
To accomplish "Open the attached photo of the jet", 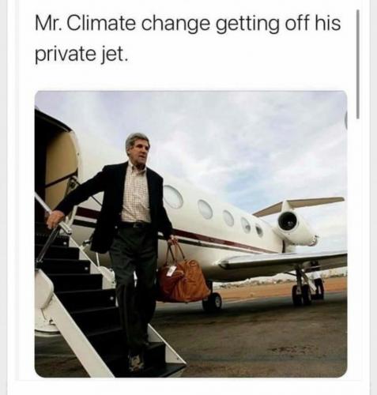I will (x=190, y=234).
